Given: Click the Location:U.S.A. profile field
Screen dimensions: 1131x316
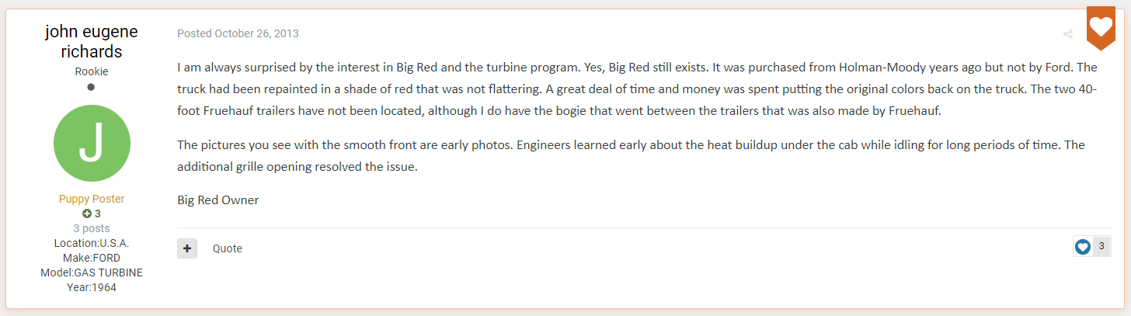Looking at the screenshot, I should (x=92, y=243).
